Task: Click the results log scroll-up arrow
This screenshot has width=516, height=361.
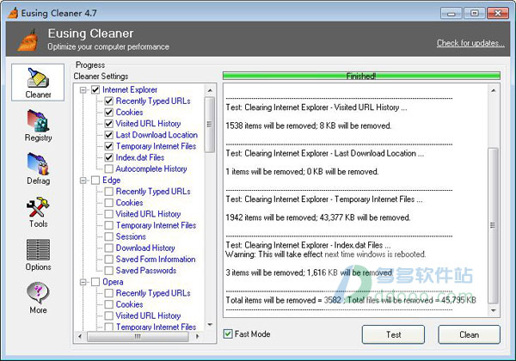Action: tap(493, 90)
